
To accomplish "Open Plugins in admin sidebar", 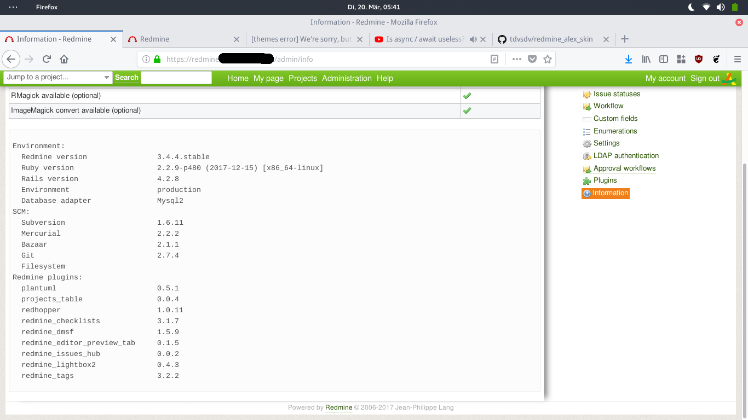I will pos(605,180).
